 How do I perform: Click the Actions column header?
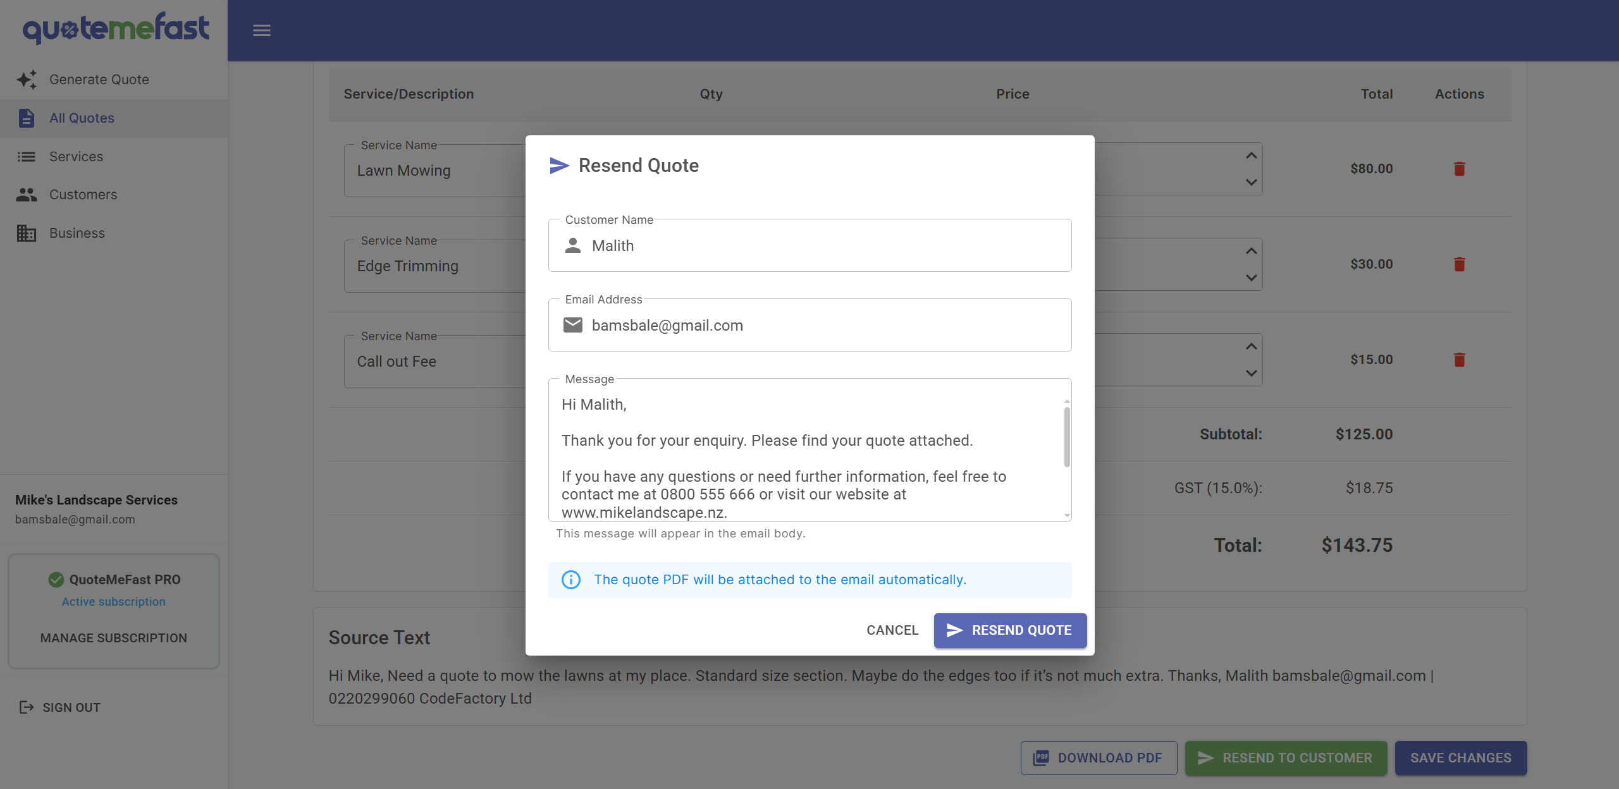1460,94
